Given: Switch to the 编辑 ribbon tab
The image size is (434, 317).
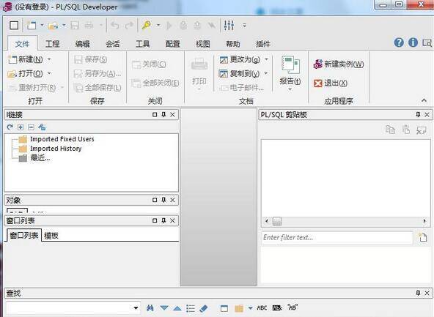Looking at the screenshot, I should (x=83, y=44).
